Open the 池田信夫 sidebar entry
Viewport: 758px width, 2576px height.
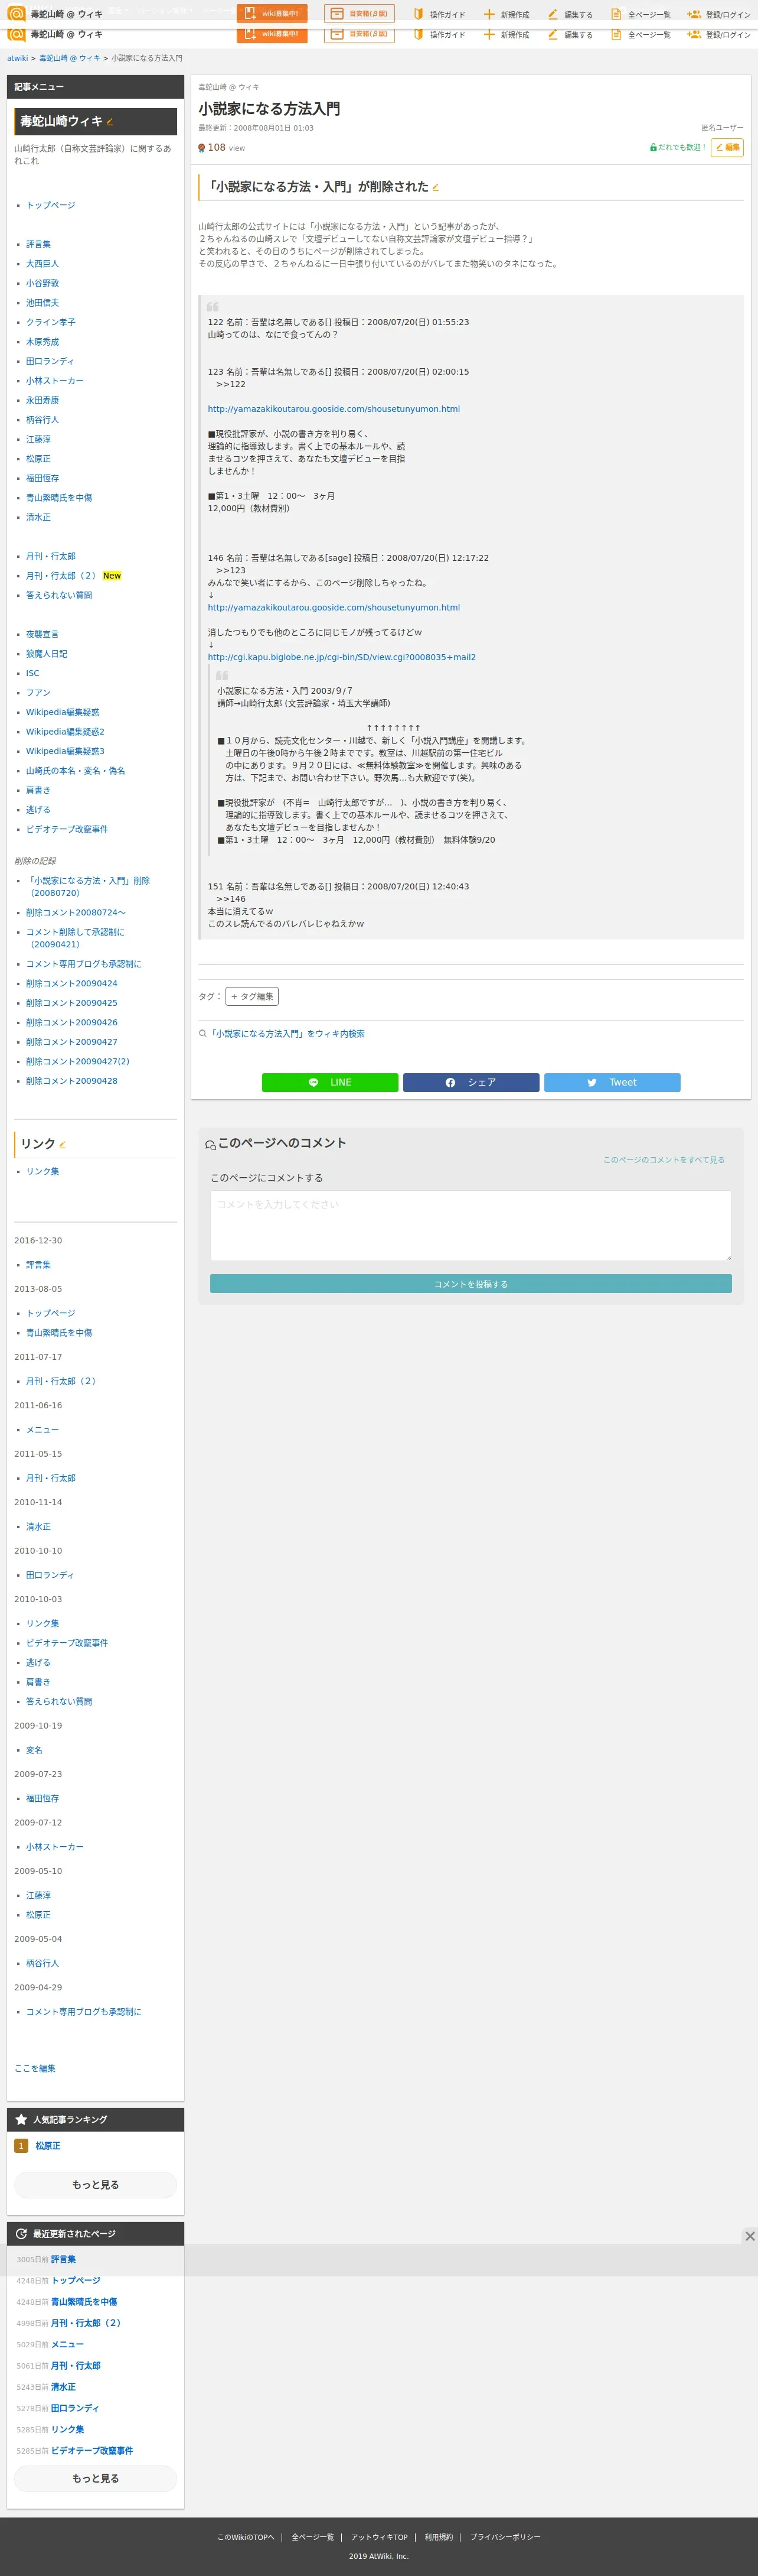(42, 303)
